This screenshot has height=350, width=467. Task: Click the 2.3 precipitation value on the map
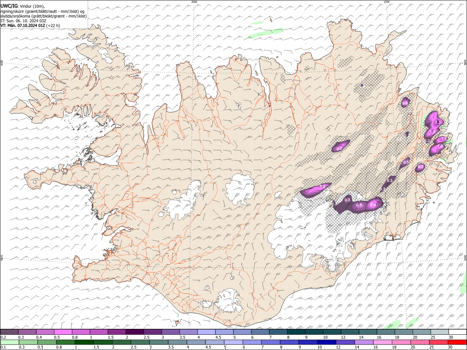pyautogui.click(x=438, y=122)
